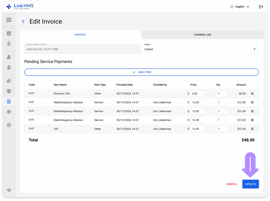The width and height of the screenshot is (270, 201).
Task: Remove the VAT row
Action: pos(252,129)
